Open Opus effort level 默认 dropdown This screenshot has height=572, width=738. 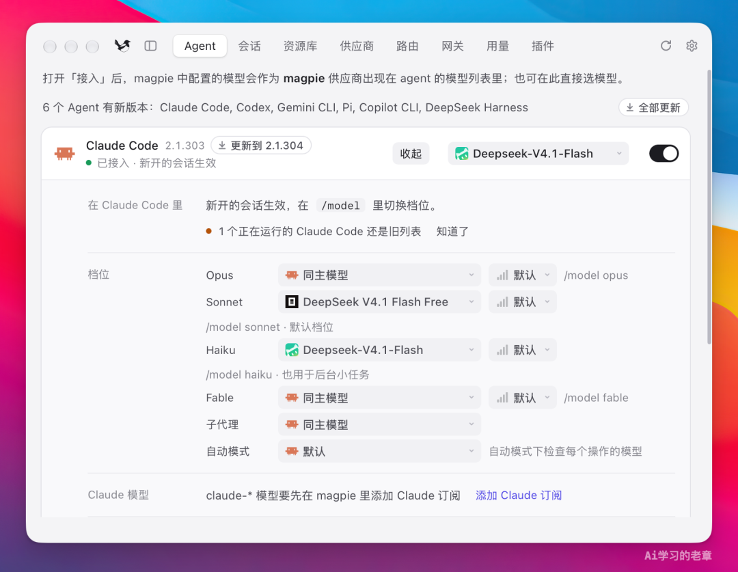click(523, 275)
